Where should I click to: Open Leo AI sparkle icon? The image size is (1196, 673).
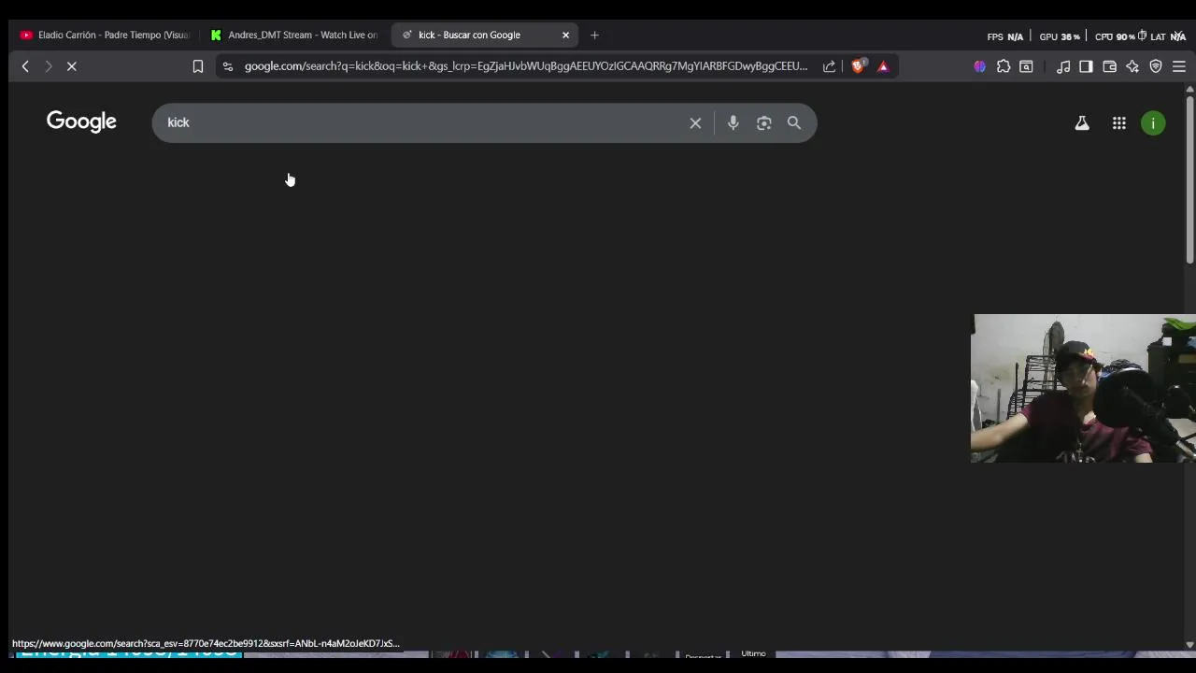coord(1132,66)
